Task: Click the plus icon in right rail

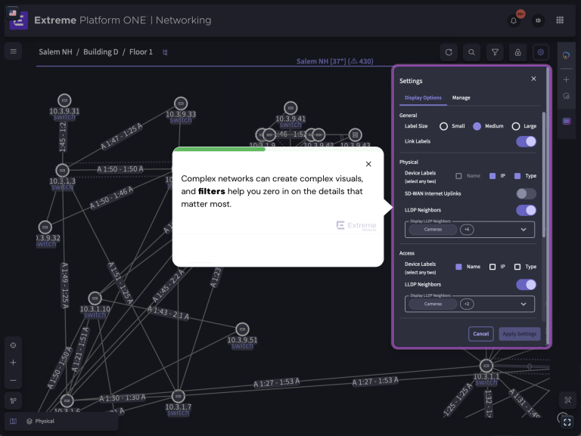Action: 566,79
